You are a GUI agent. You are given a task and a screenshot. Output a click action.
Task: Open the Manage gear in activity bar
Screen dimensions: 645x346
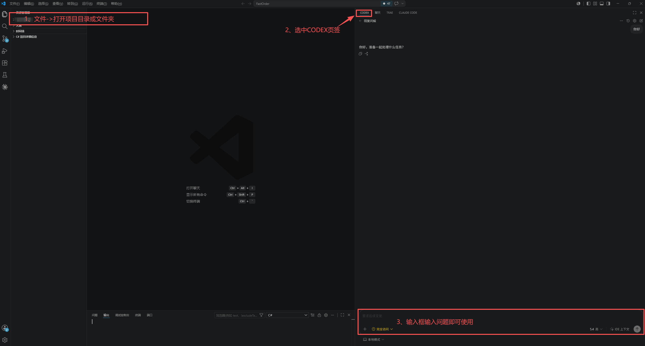pyautogui.click(x=5, y=340)
